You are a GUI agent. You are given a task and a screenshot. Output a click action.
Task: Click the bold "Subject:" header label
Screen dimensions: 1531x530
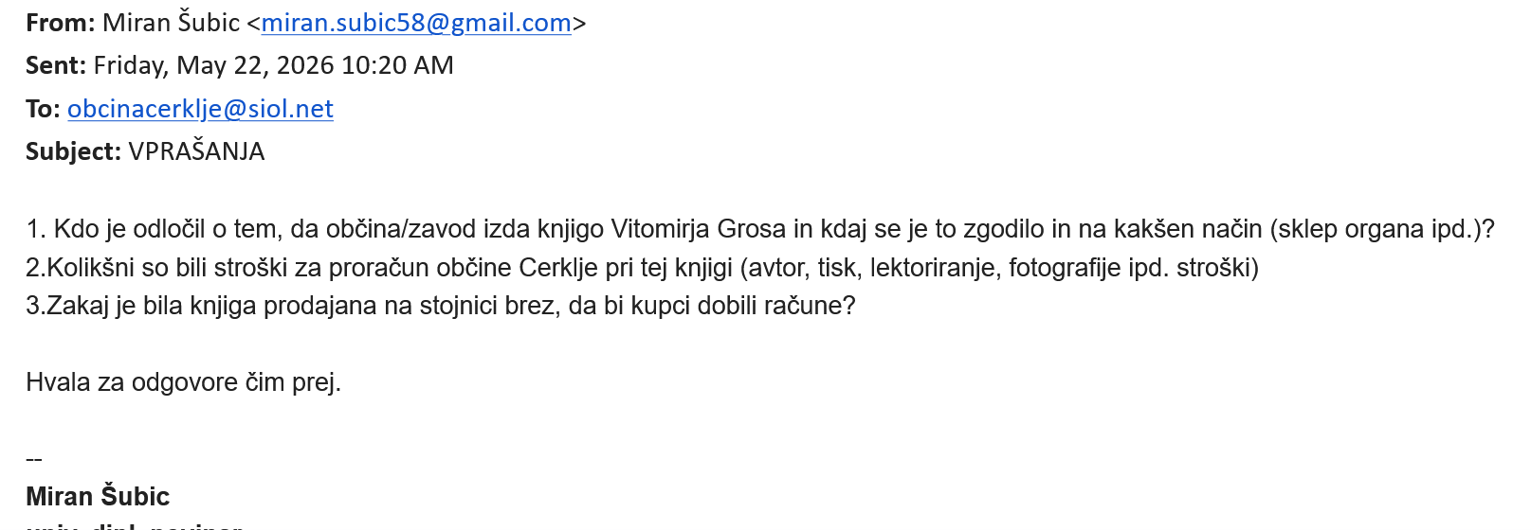pyautogui.click(x=73, y=151)
